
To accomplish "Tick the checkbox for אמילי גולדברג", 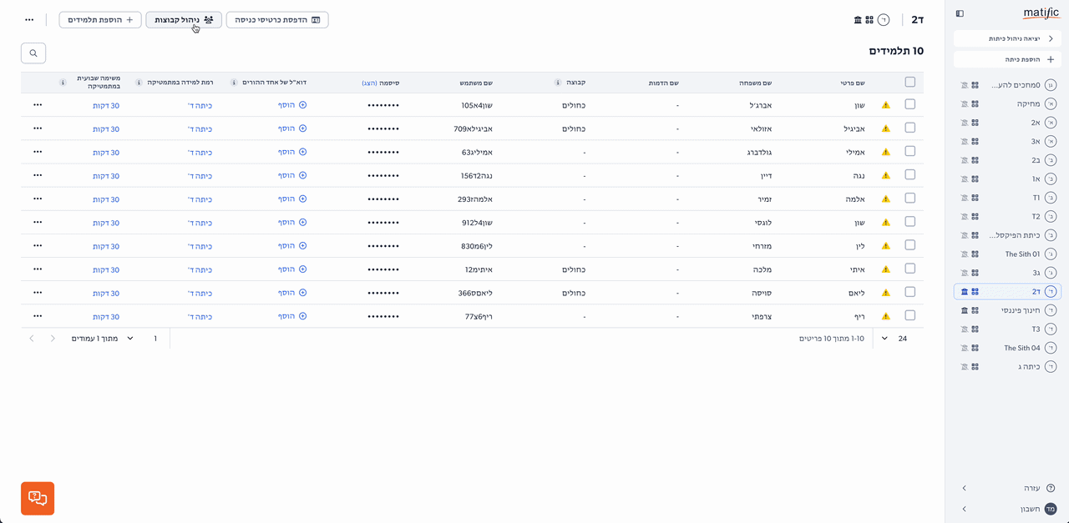I will [x=910, y=151].
